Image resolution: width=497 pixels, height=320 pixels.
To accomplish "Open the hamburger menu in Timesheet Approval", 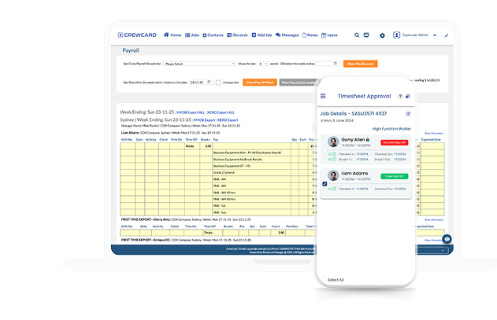I will pyautogui.click(x=323, y=96).
